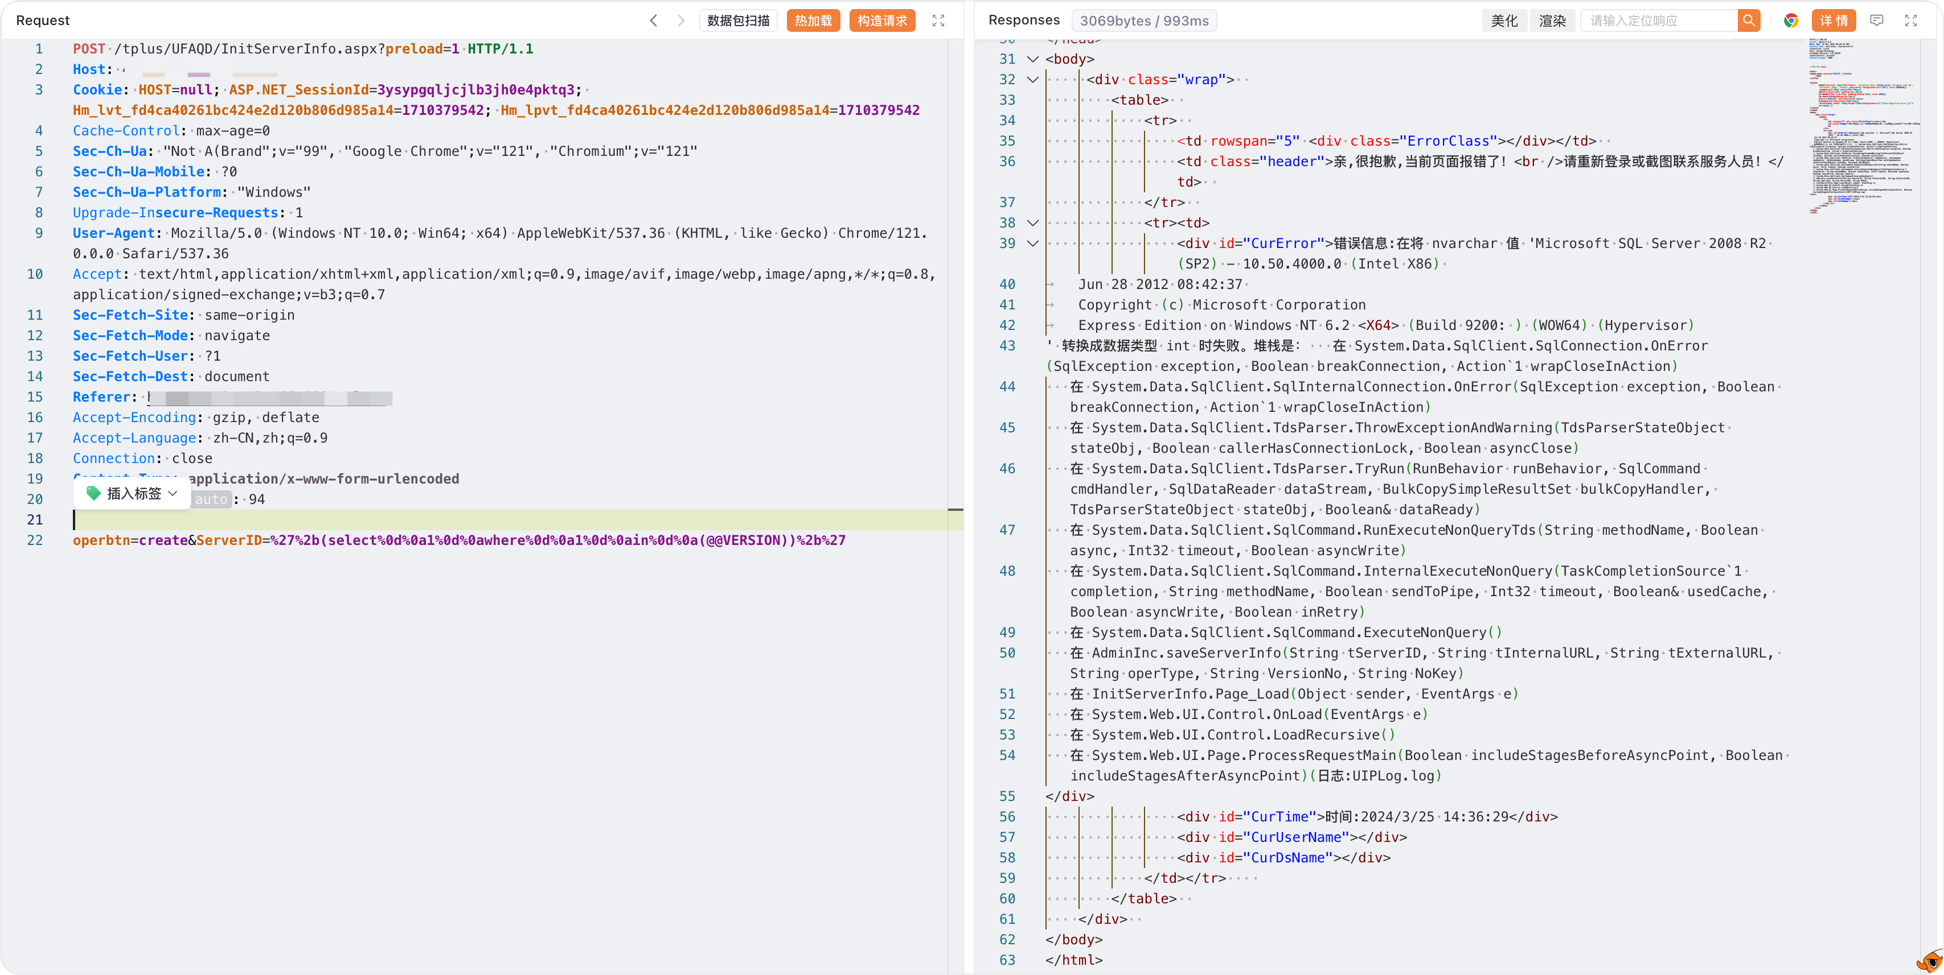Click the Sec-Fetch-Dest document line
The height and width of the screenshot is (975, 1944).
point(171,376)
